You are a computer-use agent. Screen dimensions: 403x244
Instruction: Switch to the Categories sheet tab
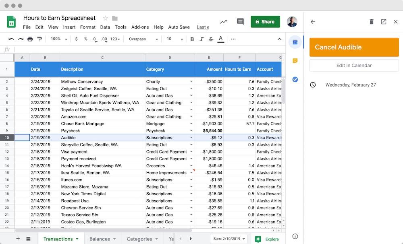click(142, 239)
